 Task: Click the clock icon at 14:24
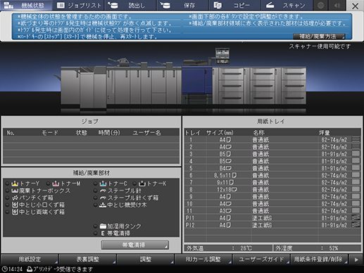5,269
